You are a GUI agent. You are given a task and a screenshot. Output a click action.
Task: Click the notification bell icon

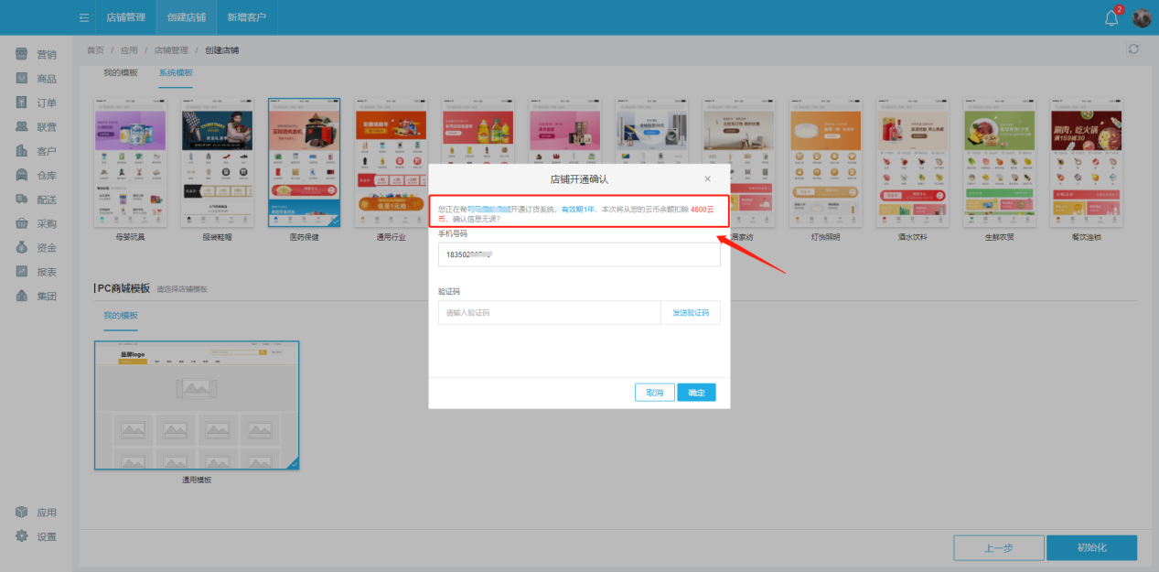tap(1111, 17)
